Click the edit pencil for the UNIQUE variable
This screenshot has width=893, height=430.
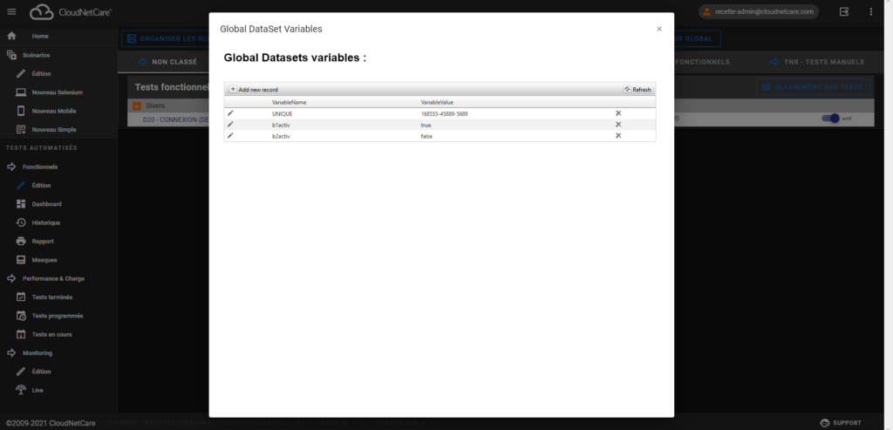pos(230,113)
